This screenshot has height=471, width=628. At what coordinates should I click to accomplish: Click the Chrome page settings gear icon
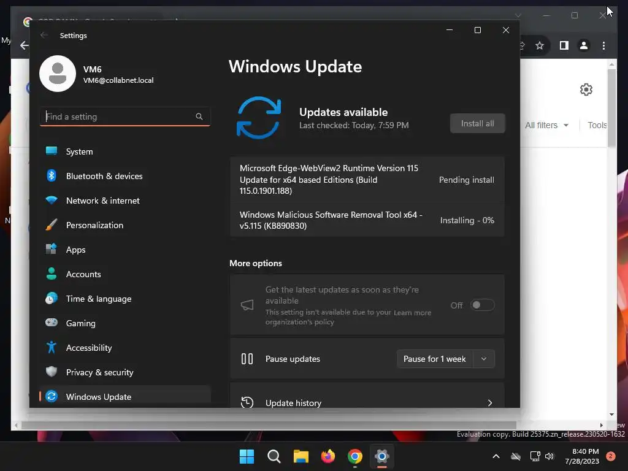coord(586,90)
